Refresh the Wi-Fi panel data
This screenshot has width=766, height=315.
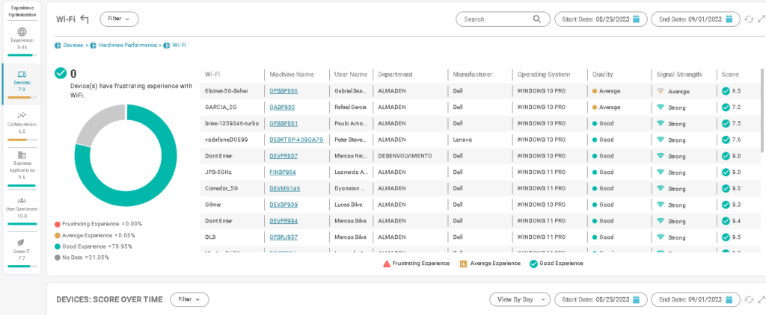[749, 19]
